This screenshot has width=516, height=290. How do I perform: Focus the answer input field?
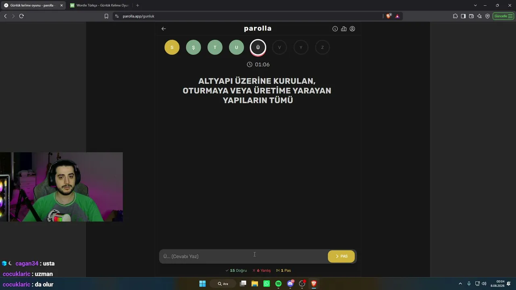click(243, 256)
